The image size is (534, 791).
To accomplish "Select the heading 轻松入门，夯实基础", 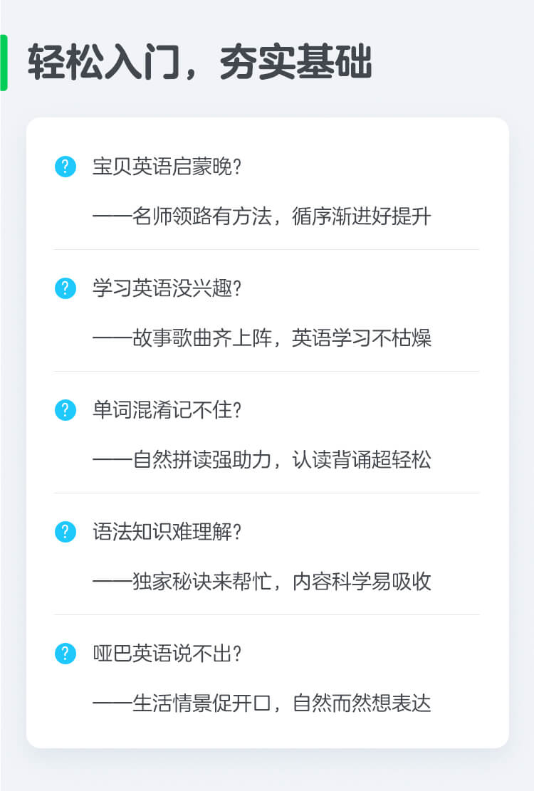I will (199, 62).
